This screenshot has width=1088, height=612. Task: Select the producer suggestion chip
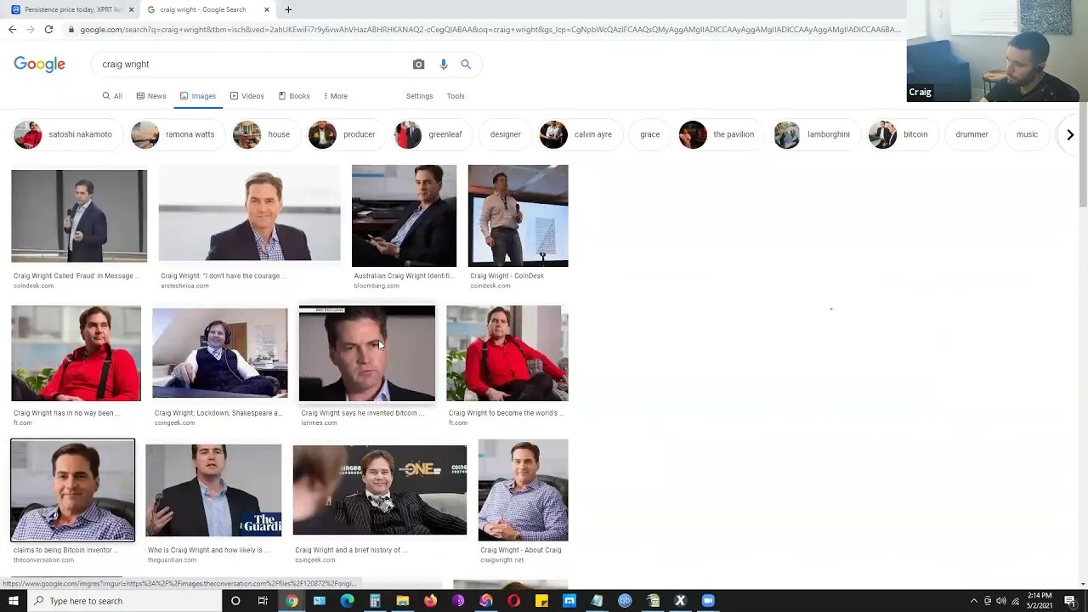[x=346, y=134]
